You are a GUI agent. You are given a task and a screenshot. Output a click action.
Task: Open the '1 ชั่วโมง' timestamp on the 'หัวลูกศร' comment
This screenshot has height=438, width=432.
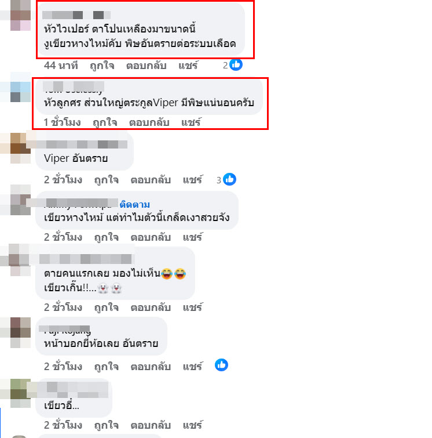62,122
